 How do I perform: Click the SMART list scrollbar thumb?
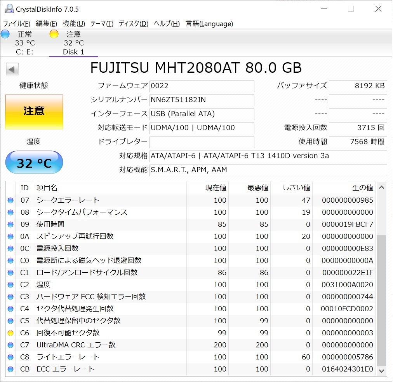(381, 300)
